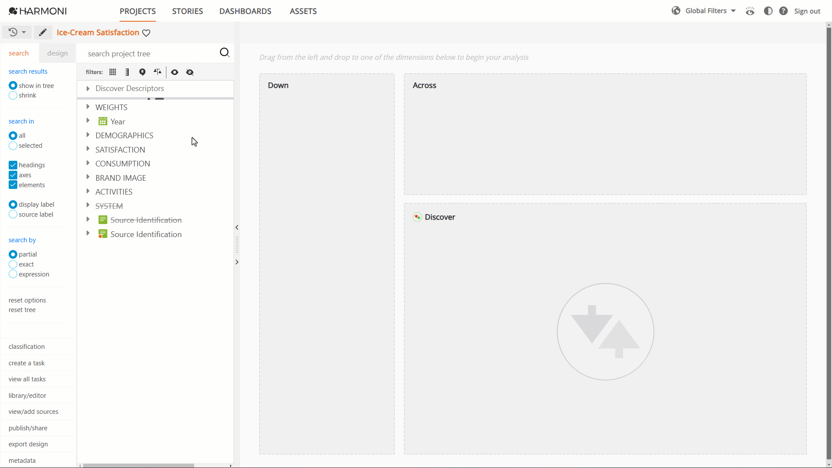Uncheck the elements checkbox

13,185
